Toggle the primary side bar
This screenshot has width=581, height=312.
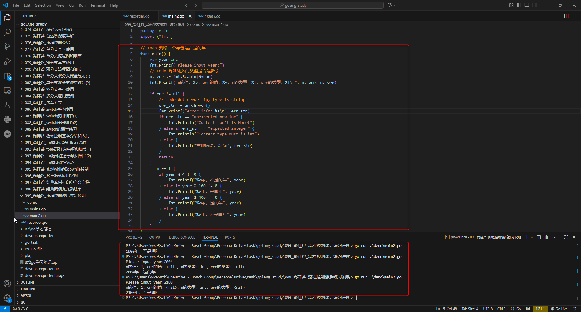pos(519,5)
